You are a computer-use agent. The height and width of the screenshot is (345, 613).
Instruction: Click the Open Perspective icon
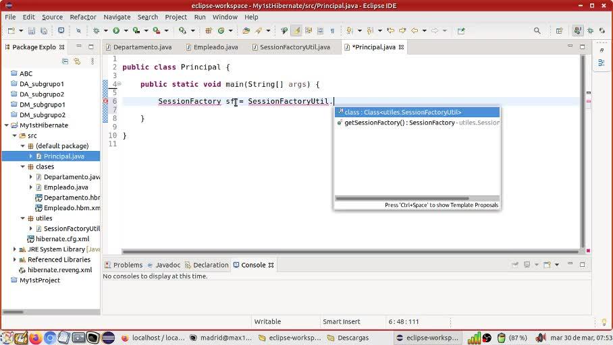(x=559, y=31)
